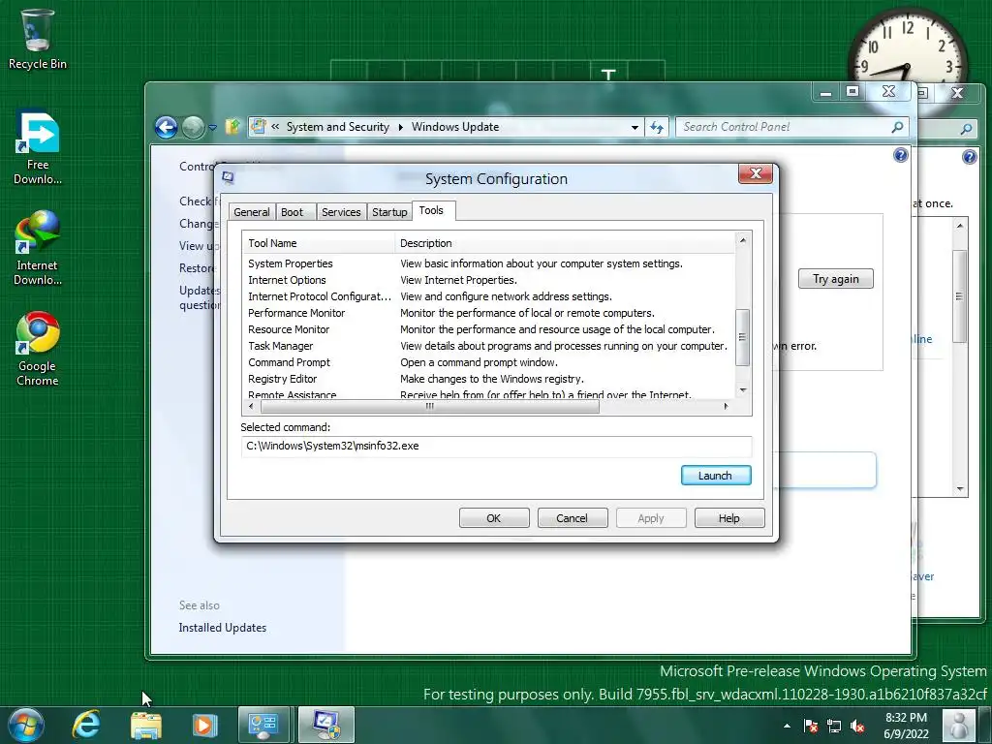Open recent pages dropdown arrow

pyautogui.click(x=212, y=127)
